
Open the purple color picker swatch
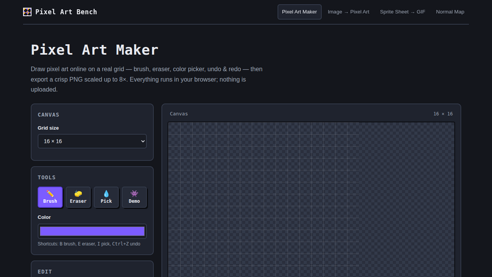pos(92,231)
